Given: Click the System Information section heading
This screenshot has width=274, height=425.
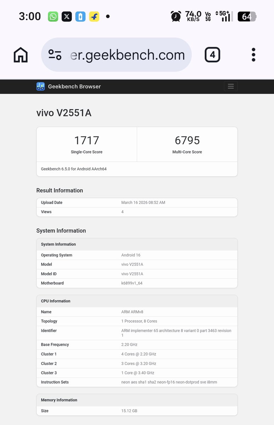Looking at the screenshot, I should (61, 231).
